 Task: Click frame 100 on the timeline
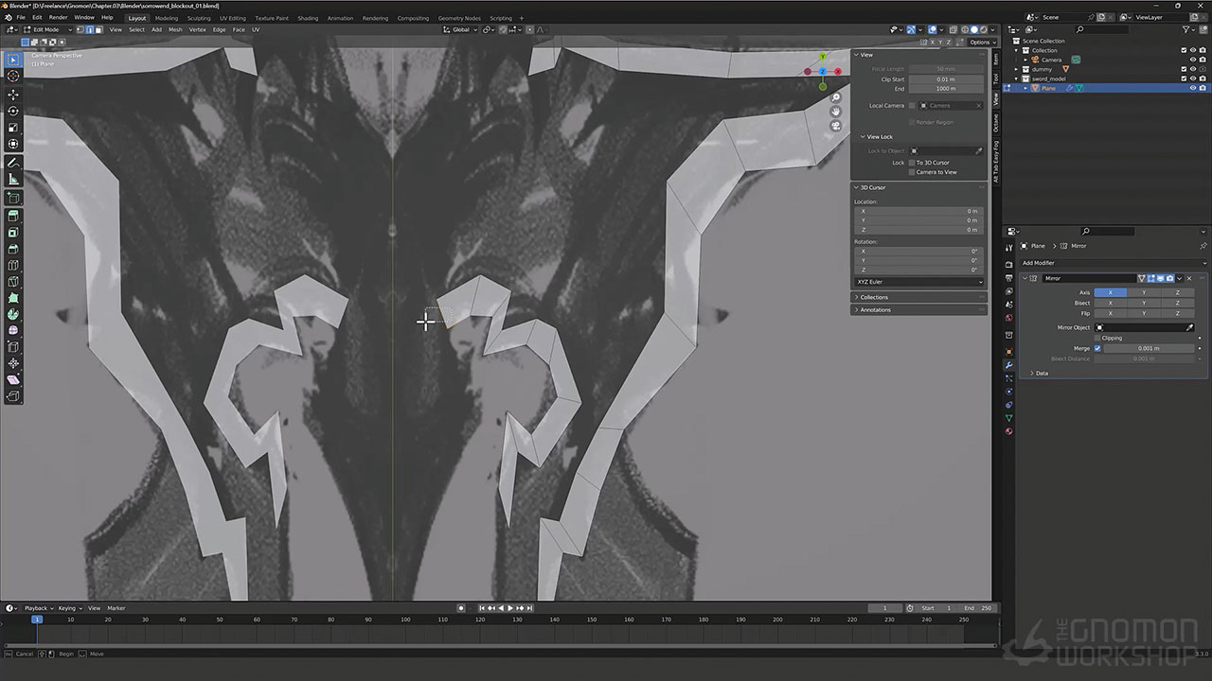(405, 620)
